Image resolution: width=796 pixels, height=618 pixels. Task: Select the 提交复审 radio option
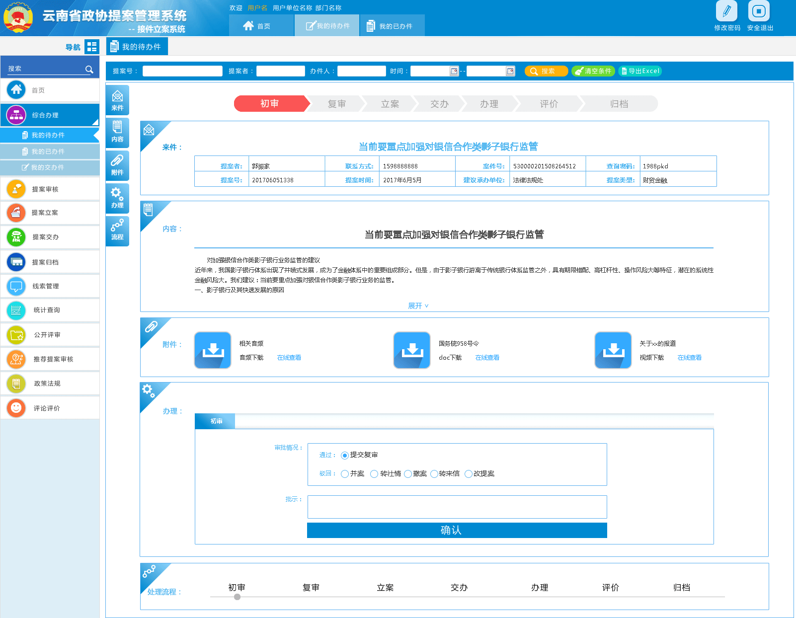coord(344,455)
